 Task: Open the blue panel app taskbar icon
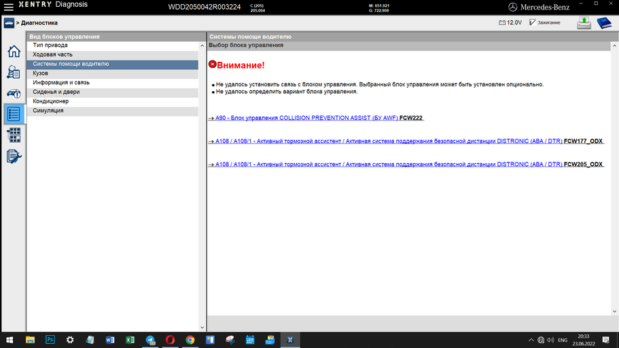pyautogui.click(x=210, y=340)
